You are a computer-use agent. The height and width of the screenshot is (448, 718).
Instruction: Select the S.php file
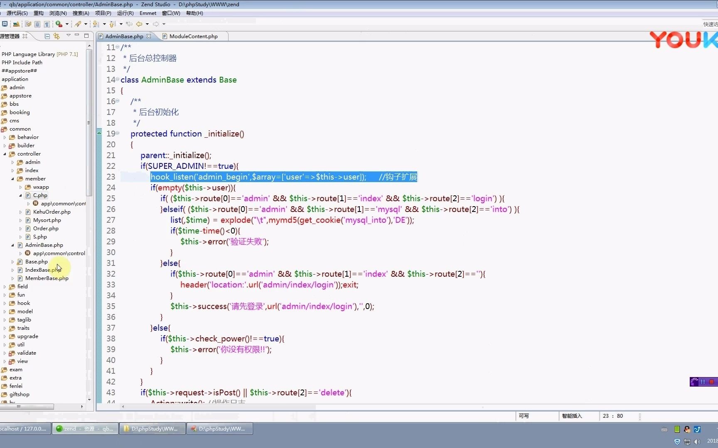pyautogui.click(x=40, y=237)
